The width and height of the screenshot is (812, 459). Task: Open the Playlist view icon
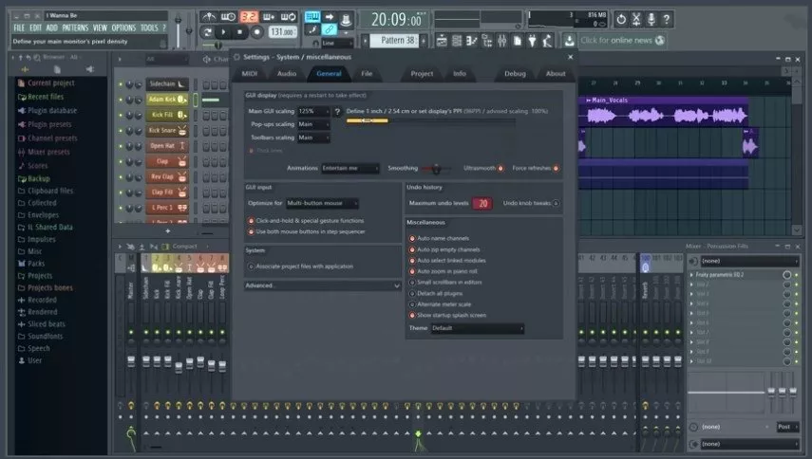[442, 41]
